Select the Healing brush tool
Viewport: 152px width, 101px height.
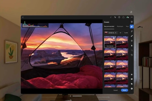pos(132,36)
